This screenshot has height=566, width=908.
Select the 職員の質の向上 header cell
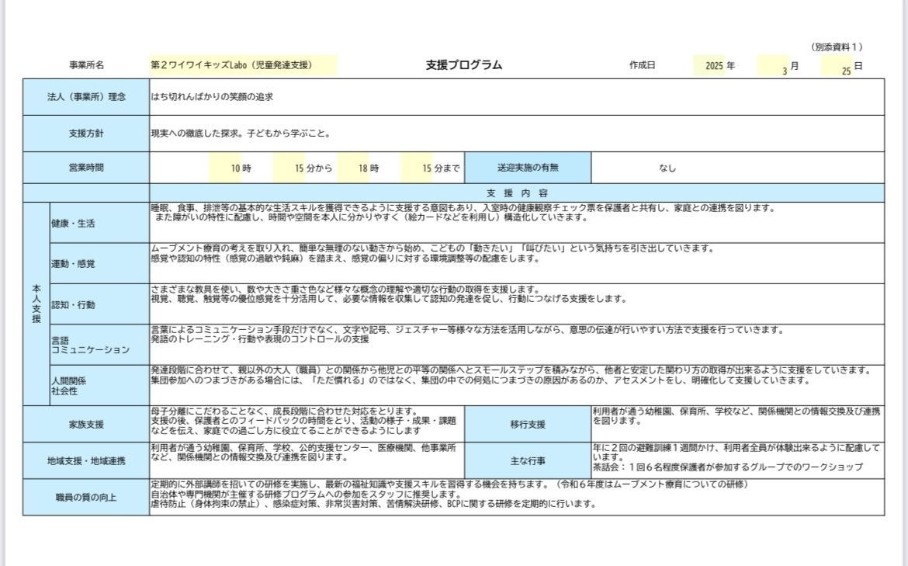click(x=86, y=497)
